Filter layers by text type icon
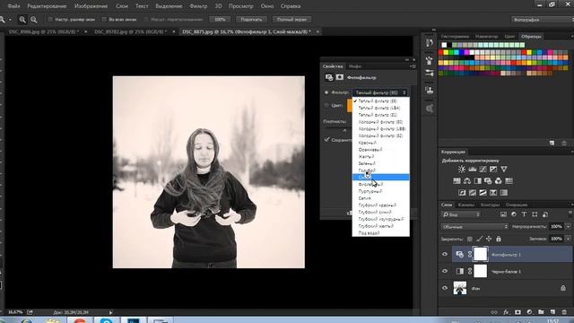 pos(524,214)
